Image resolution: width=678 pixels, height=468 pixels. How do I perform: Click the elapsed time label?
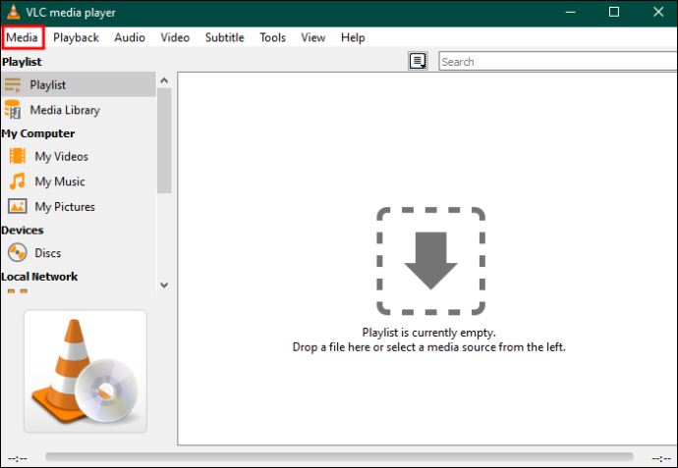pyautogui.click(x=18, y=458)
